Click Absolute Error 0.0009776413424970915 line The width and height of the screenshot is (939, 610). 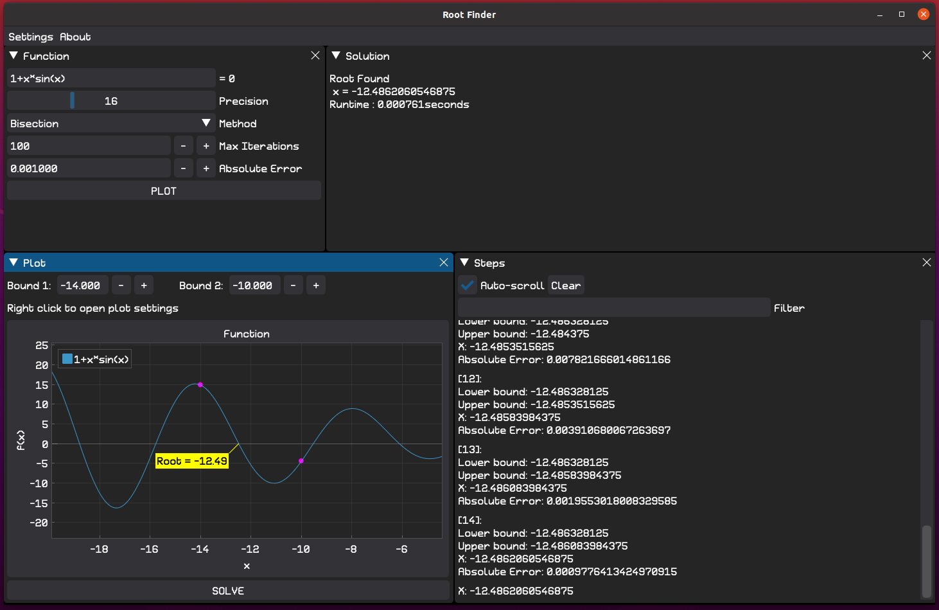click(x=568, y=571)
